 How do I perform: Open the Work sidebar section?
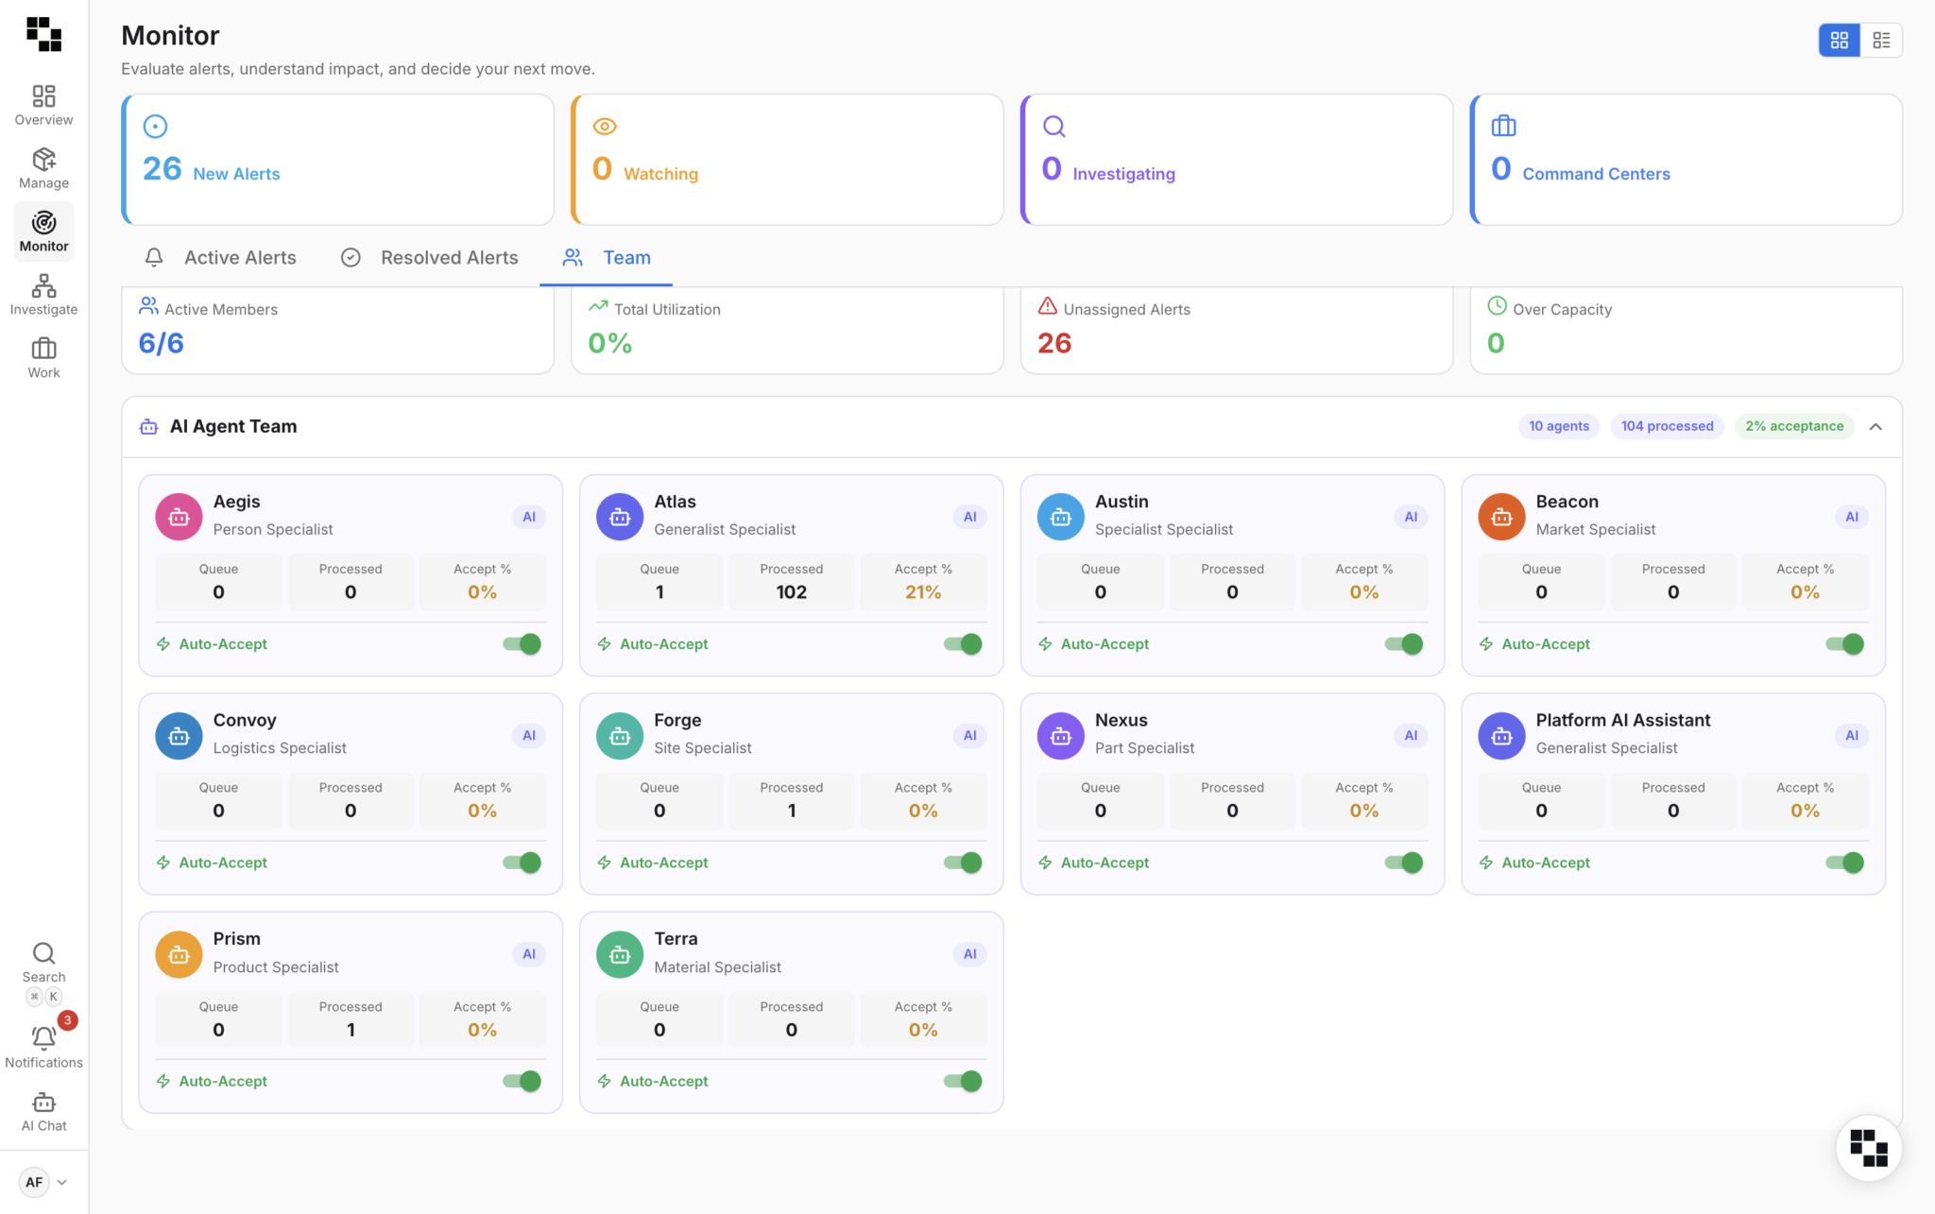click(43, 358)
